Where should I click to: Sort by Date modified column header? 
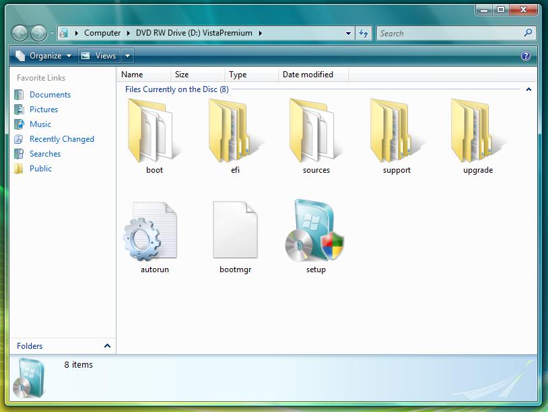[x=314, y=75]
